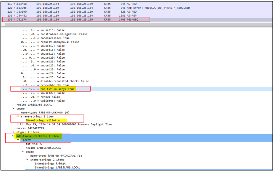Viewport: 274px width, 171px height.
Task: Select the 'unused25: False' line
Action: tap(43, 77)
